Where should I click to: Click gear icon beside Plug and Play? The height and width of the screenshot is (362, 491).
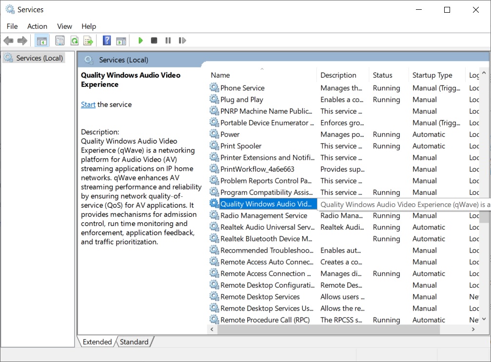214,99
